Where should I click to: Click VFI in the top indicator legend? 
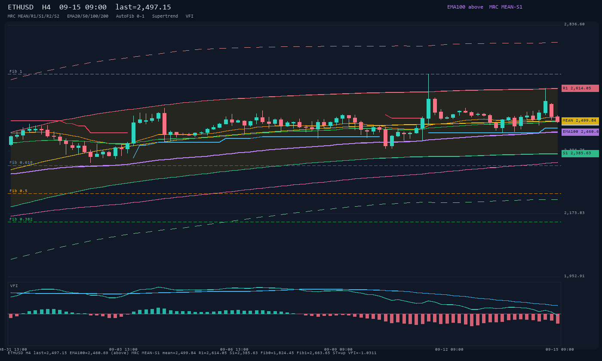point(190,16)
